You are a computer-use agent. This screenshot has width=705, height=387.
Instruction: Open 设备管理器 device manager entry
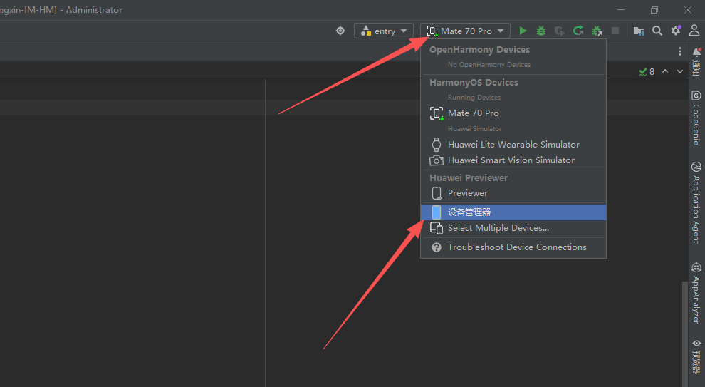click(x=513, y=212)
